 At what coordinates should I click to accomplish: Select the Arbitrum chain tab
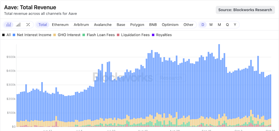pyautogui.click(x=81, y=25)
